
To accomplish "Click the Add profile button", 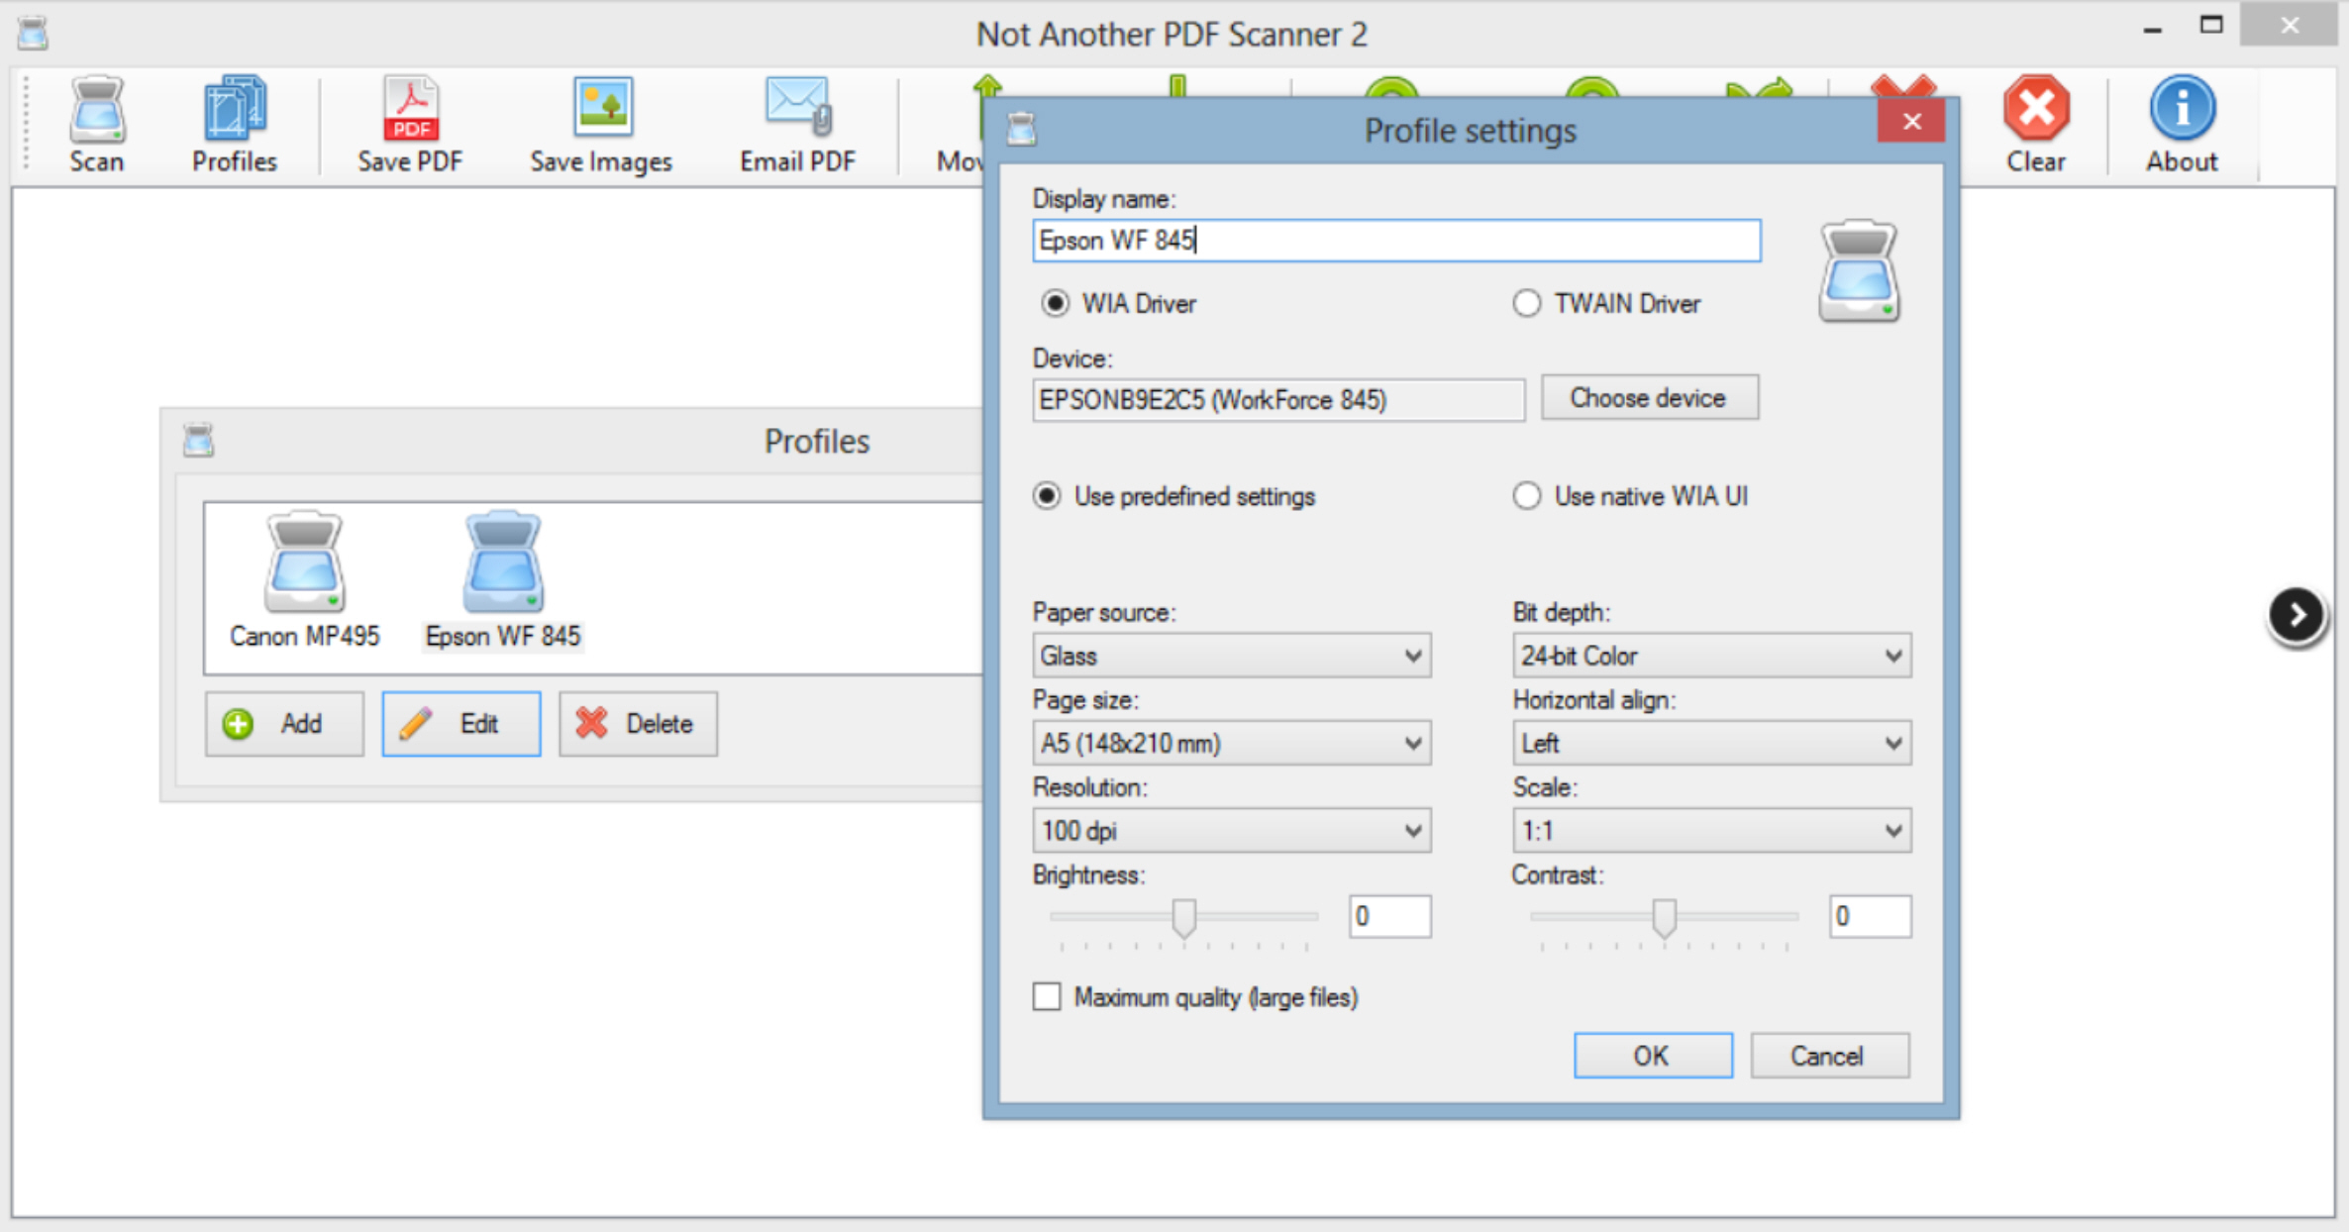I will 279,722.
